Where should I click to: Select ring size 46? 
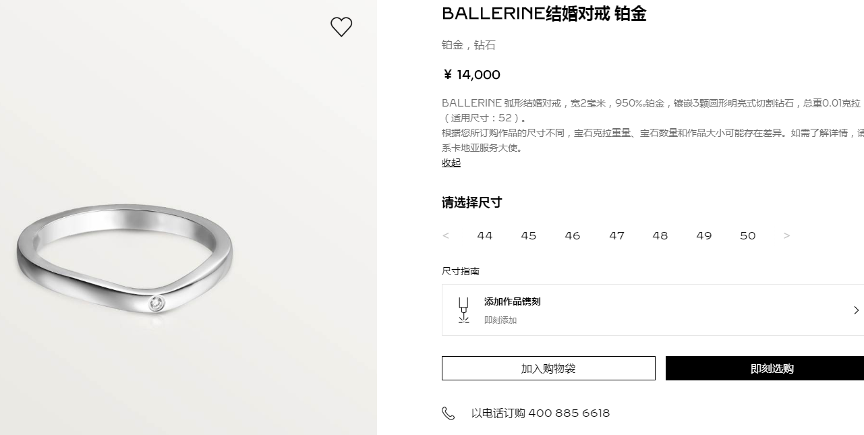coord(573,235)
